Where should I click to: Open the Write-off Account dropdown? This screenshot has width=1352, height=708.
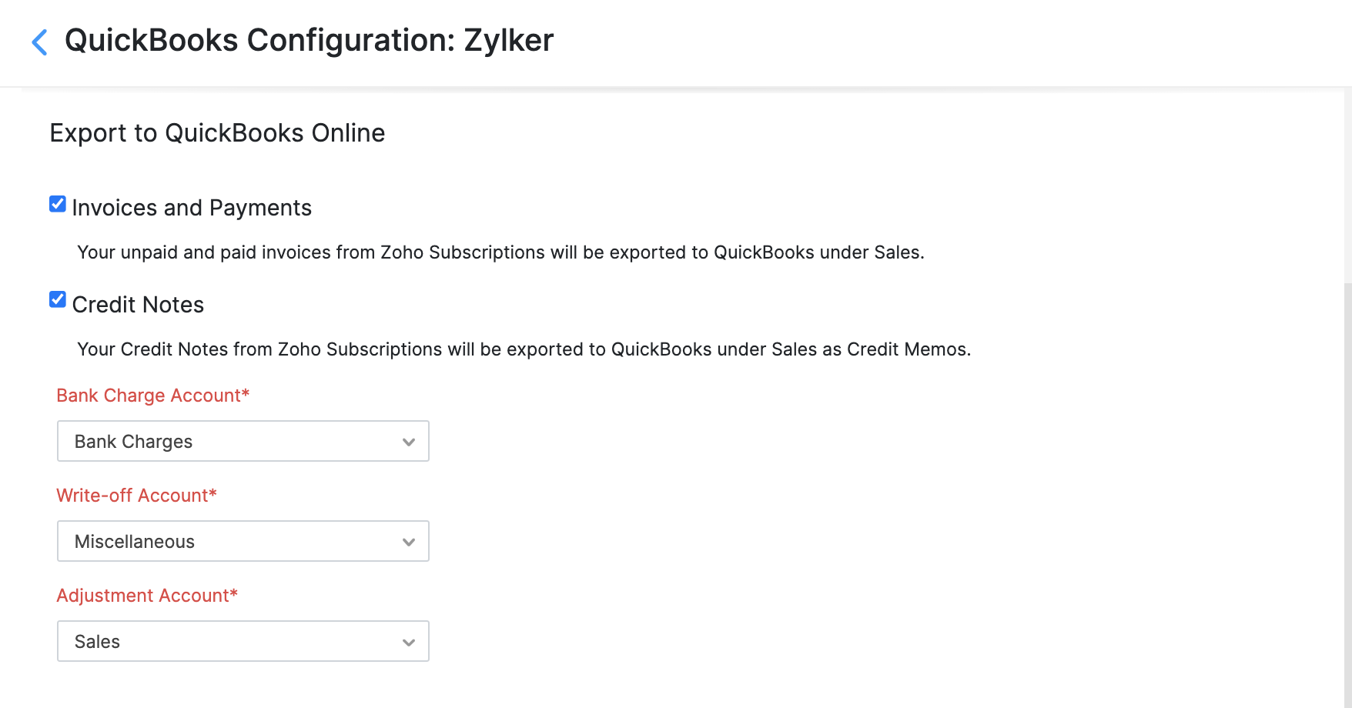click(x=243, y=541)
